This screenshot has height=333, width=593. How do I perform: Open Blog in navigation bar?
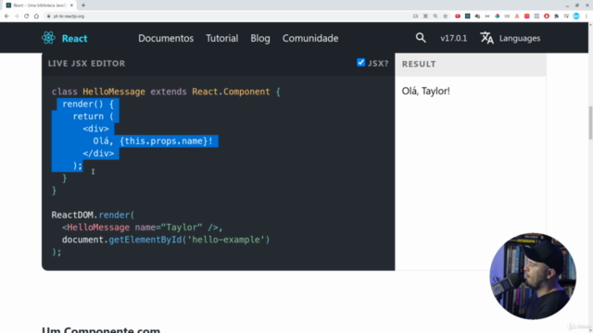260,38
